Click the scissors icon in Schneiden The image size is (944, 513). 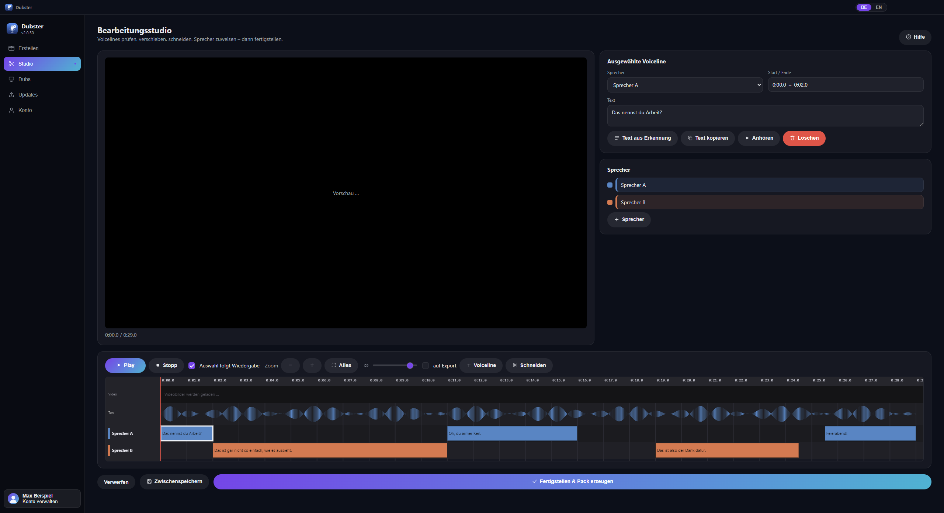(x=515, y=365)
